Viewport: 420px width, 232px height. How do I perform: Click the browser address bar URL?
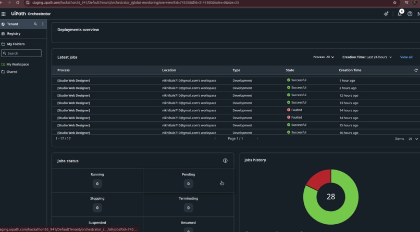tap(135, 3)
